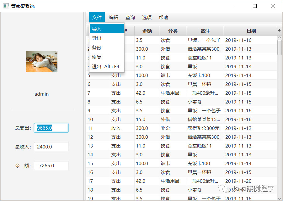This screenshot has height=201, width=283.
Task: Maximize the 管家婆系统 window
Action: click(x=255, y=6)
